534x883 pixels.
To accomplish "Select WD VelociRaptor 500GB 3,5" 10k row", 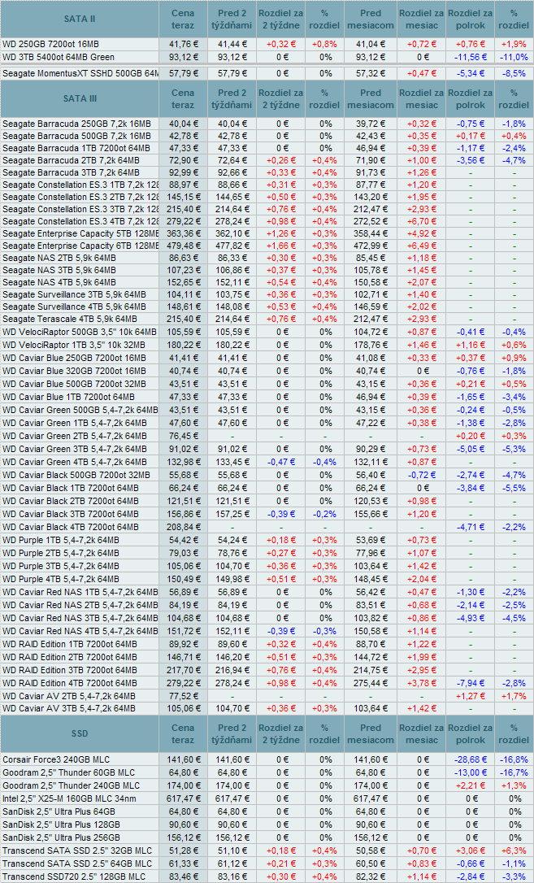I will point(267,332).
